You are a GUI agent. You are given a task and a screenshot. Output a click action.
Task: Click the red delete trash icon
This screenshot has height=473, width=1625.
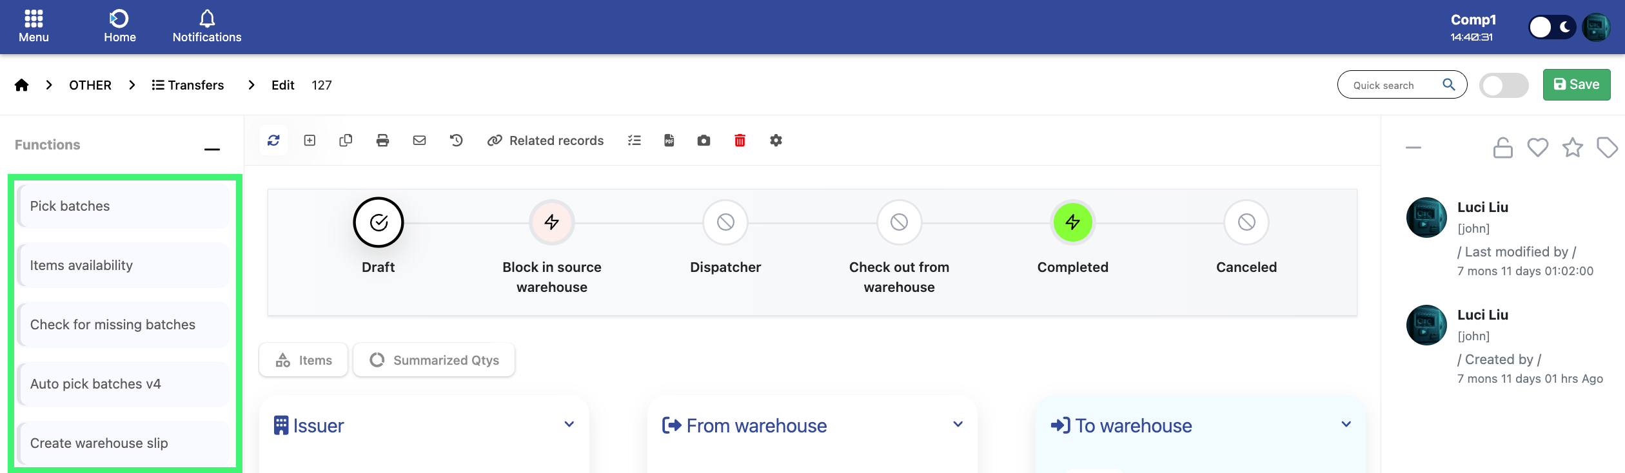[x=740, y=140]
